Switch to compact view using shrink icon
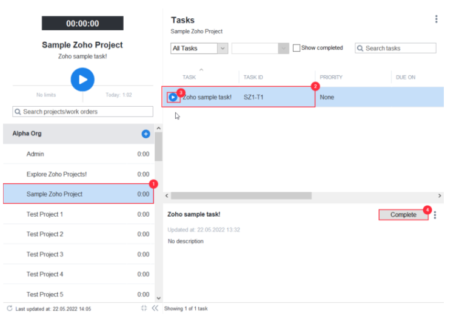This screenshot has width=459, height=318. point(144,308)
